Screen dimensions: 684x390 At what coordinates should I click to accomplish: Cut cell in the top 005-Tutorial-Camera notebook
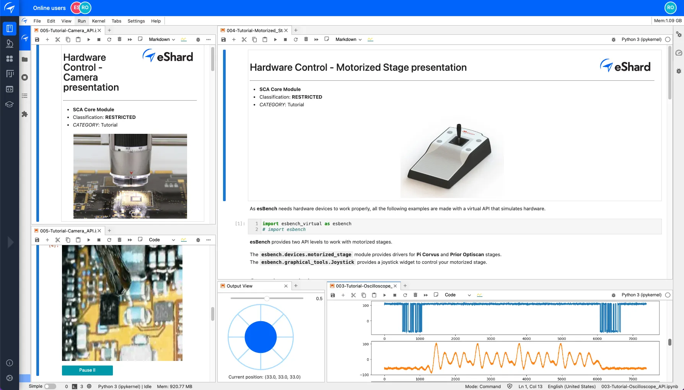click(58, 39)
